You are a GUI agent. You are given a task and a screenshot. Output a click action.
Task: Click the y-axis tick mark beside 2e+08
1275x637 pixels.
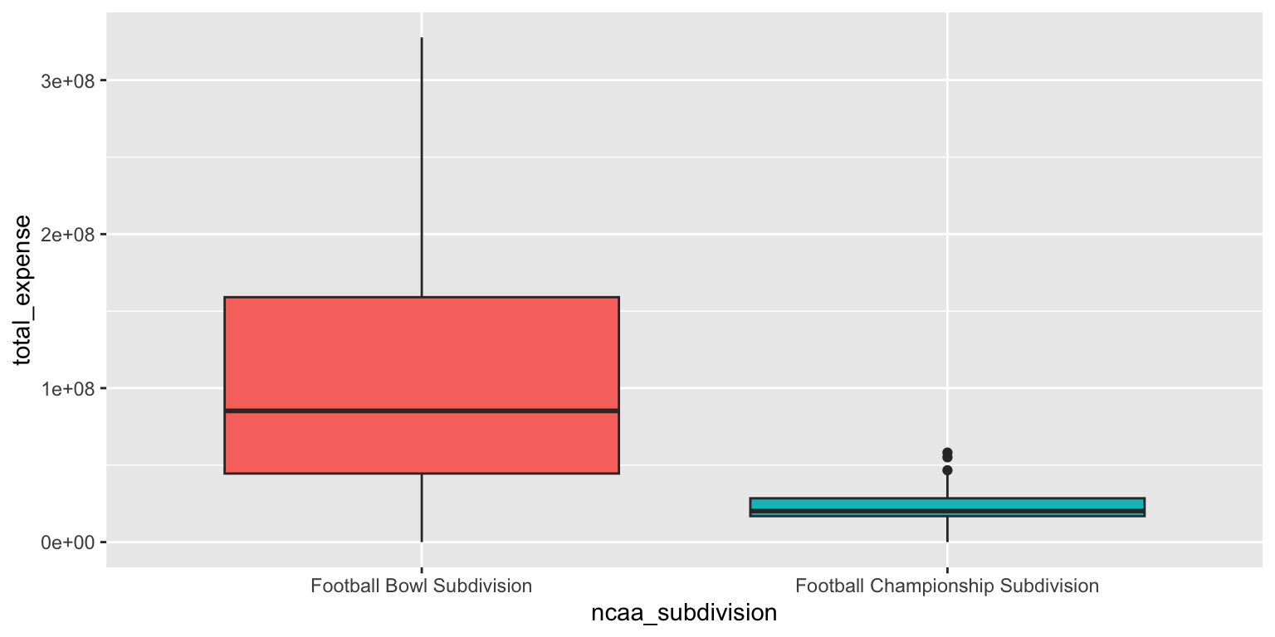tap(102, 235)
